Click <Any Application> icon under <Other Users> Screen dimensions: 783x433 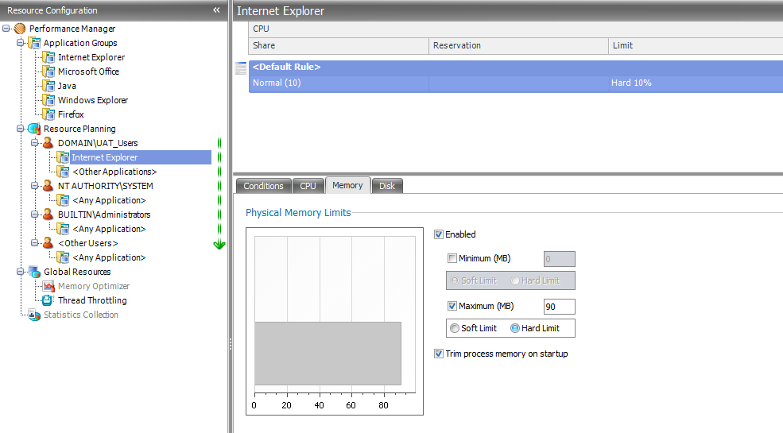point(63,257)
